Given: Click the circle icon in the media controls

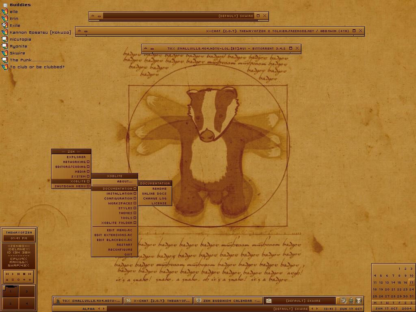Looking at the screenshot, I should [x=18, y=279].
